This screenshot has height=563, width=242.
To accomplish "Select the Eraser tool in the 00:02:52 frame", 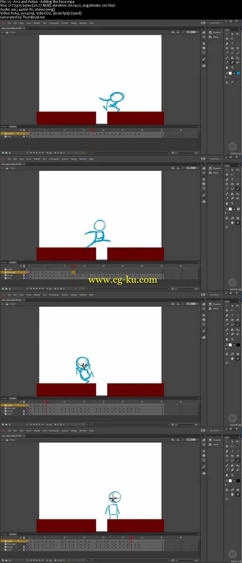I will [x=232, y=62].
